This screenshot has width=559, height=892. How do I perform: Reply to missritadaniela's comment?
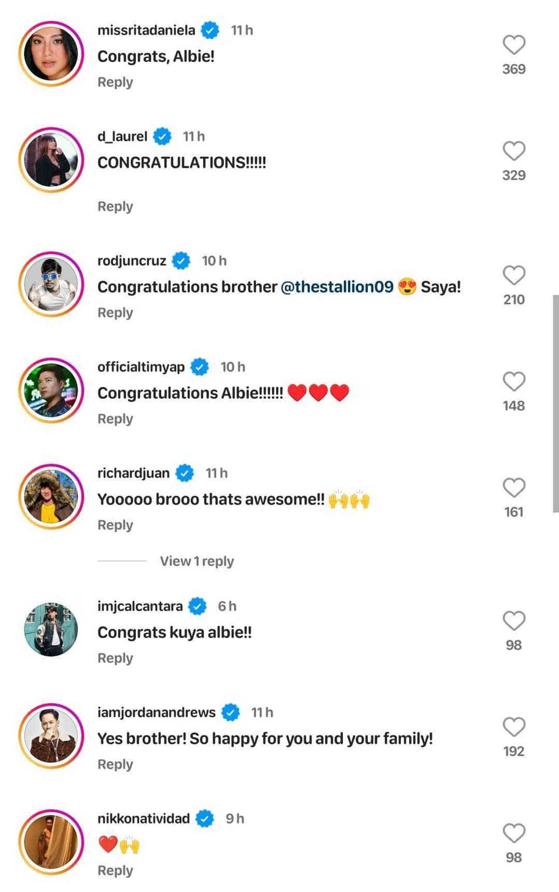[115, 82]
